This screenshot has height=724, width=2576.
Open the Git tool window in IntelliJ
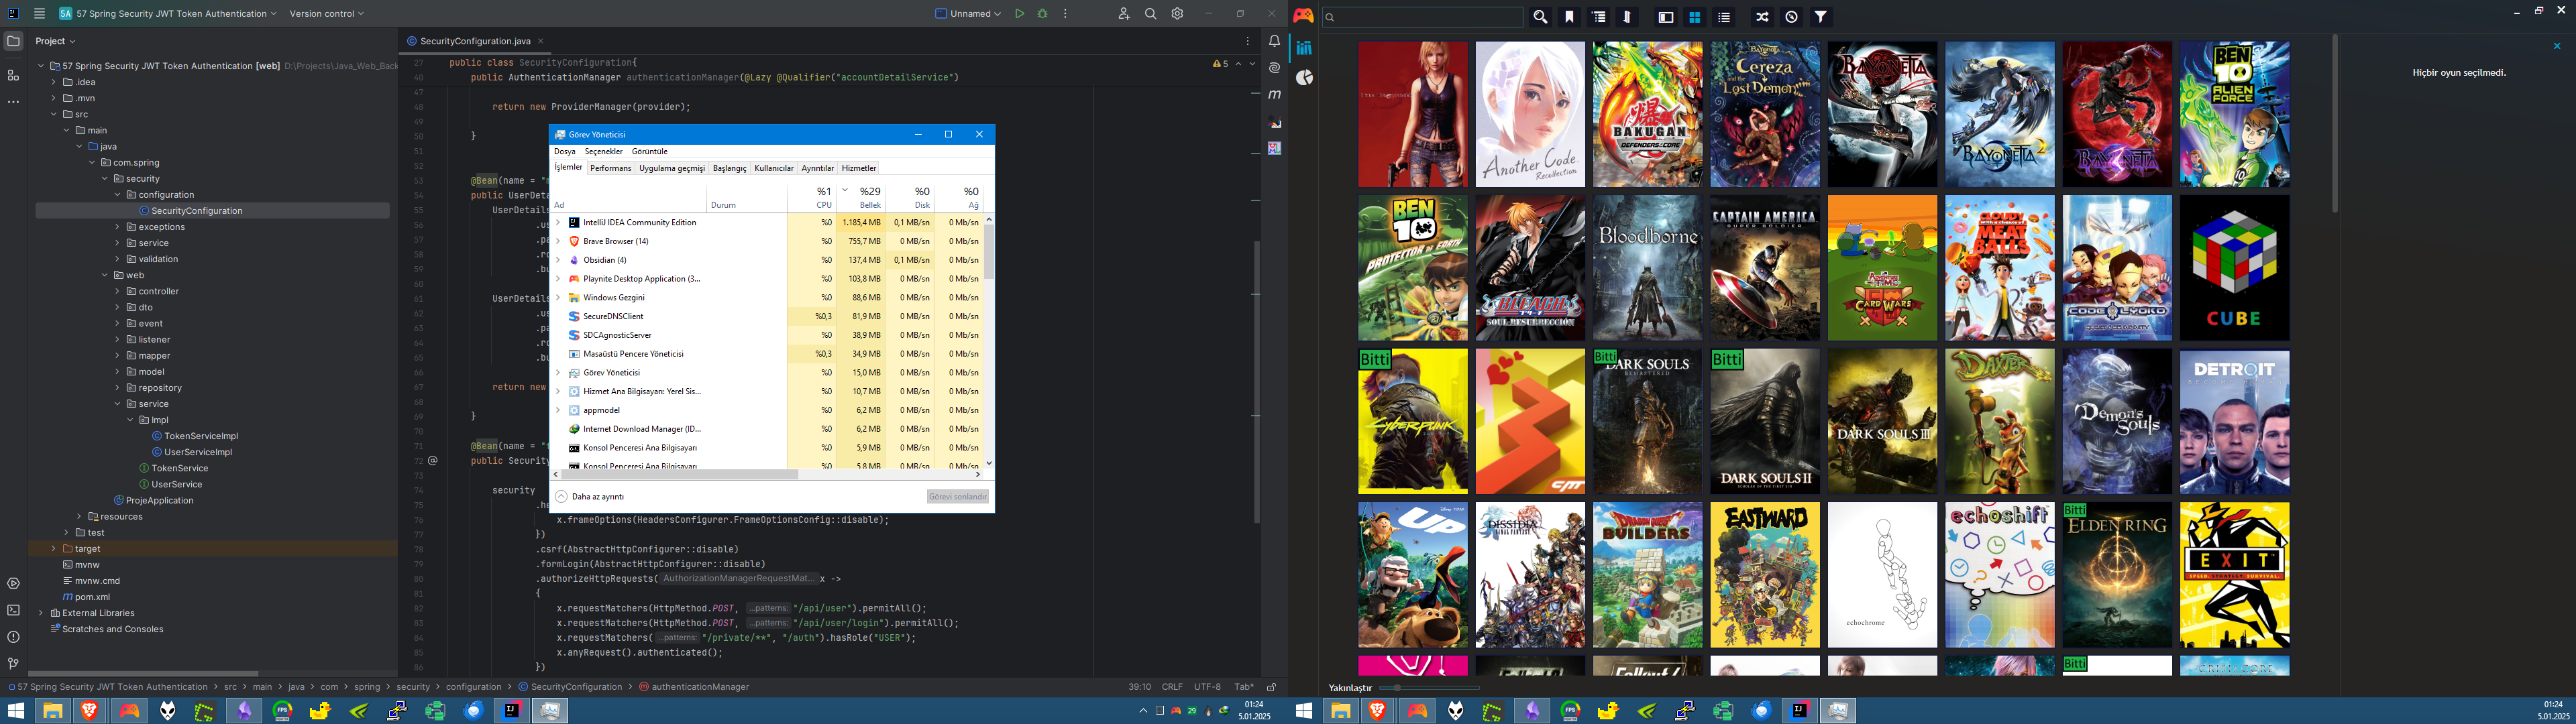pyautogui.click(x=13, y=663)
